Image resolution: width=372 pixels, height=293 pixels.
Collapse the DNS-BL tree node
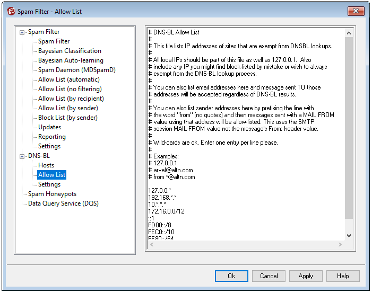pyautogui.click(x=22, y=156)
